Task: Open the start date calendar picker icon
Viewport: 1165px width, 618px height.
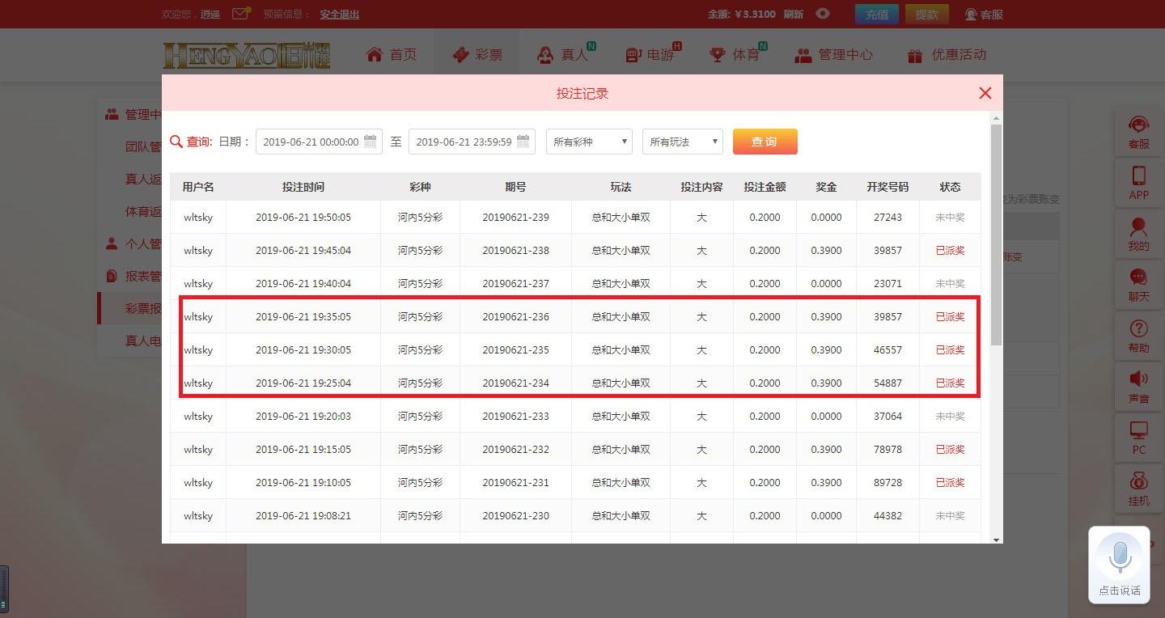Action: (x=370, y=141)
